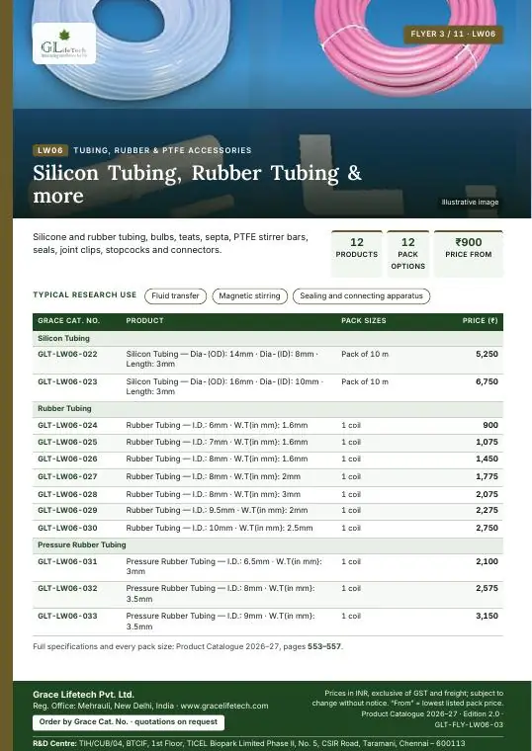
Task: Click the Silicon Tubing, Rubber Tubing & more title
Action: pos(198,184)
